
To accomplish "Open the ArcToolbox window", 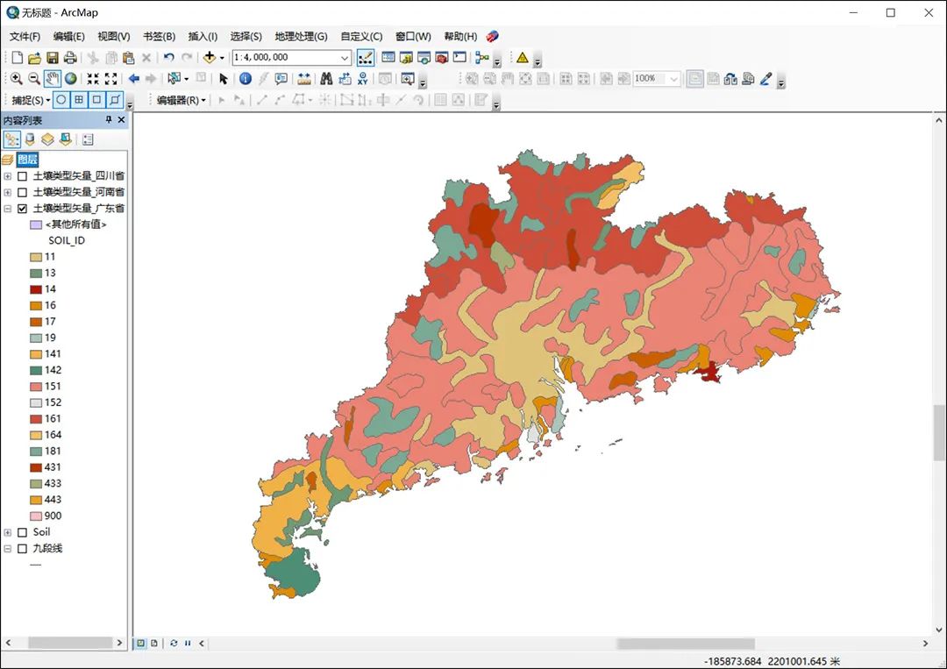I will pos(442,58).
